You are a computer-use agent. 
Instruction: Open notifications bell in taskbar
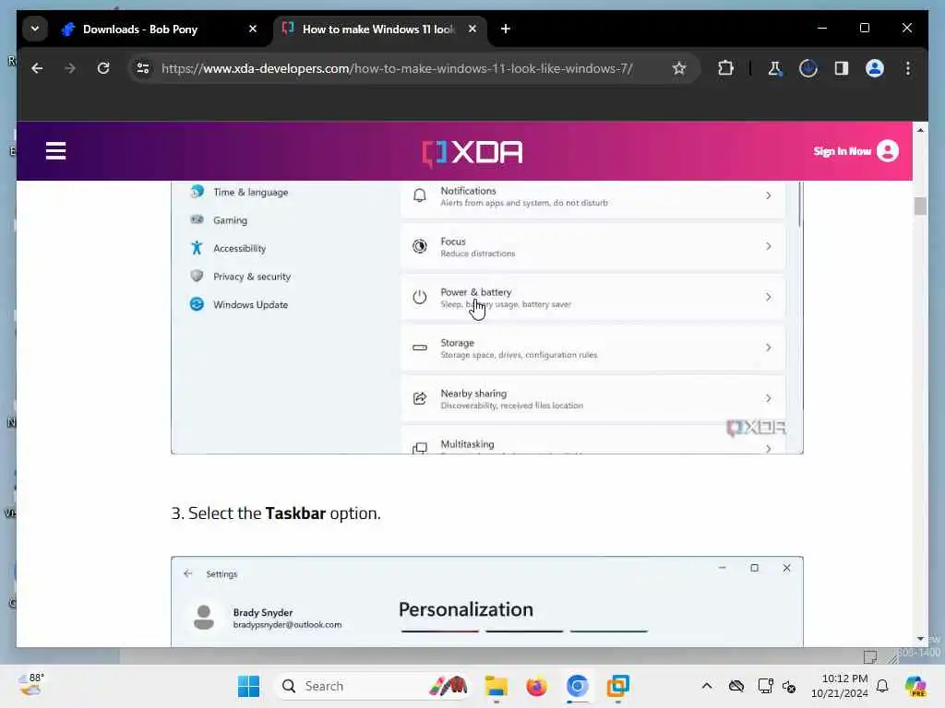[x=882, y=686]
